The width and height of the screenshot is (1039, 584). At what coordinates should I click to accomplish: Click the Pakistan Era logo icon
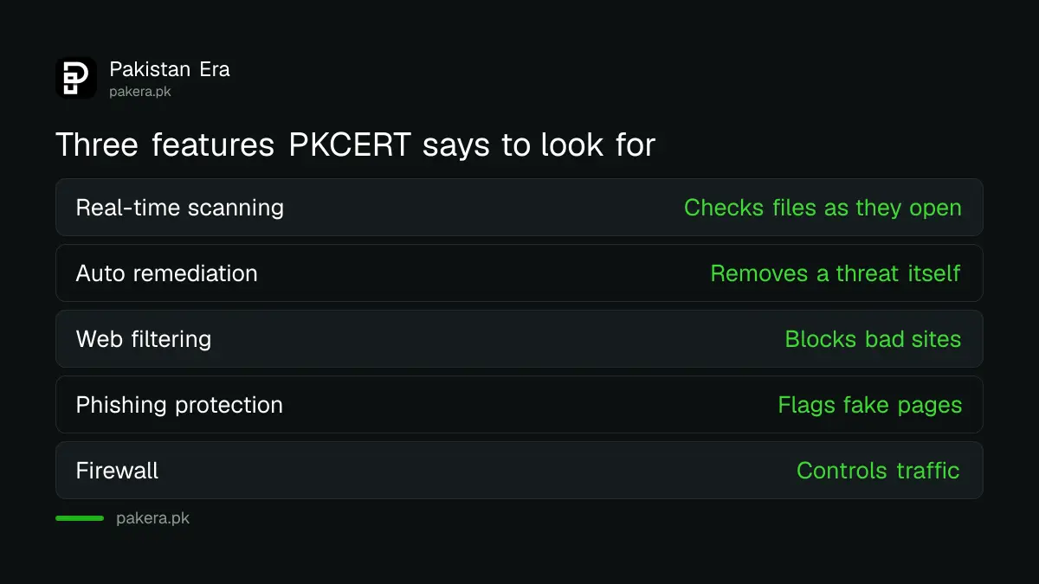pyautogui.click(x=76, y=78)
